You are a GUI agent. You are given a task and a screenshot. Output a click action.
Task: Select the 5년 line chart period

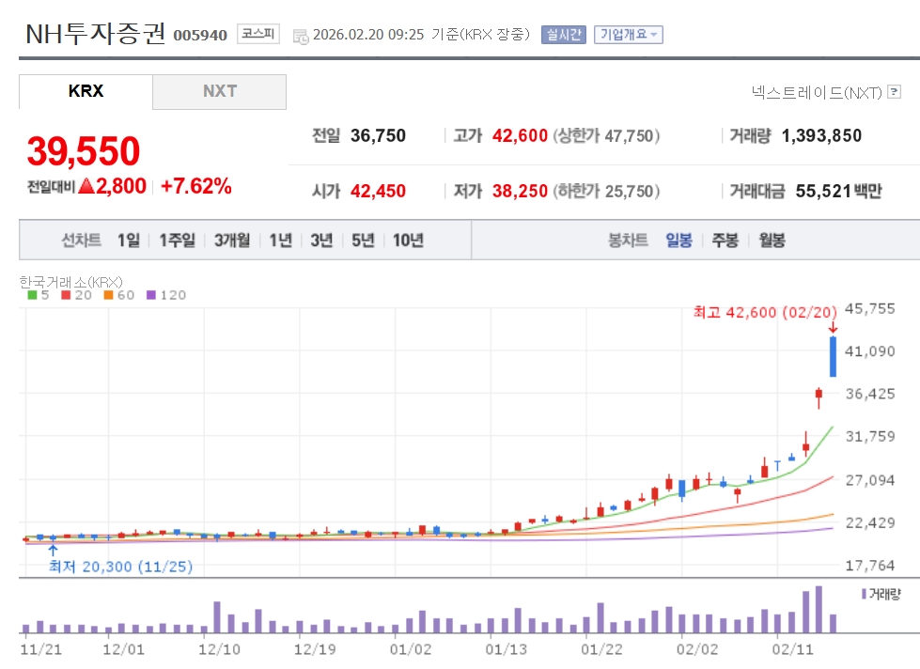click(363, 240)
